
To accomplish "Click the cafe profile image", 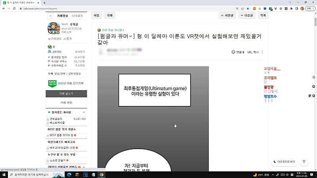I will [x=54, y=28].
